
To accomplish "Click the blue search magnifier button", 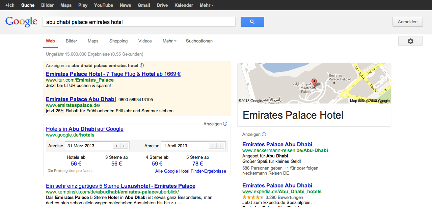I will click(x=252, y=22).
